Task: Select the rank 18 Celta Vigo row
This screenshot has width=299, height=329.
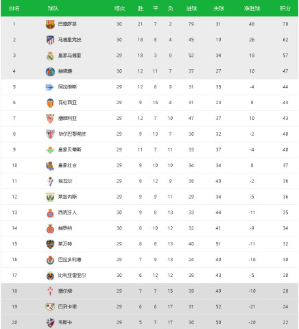Action: click(x=149, y=291)
